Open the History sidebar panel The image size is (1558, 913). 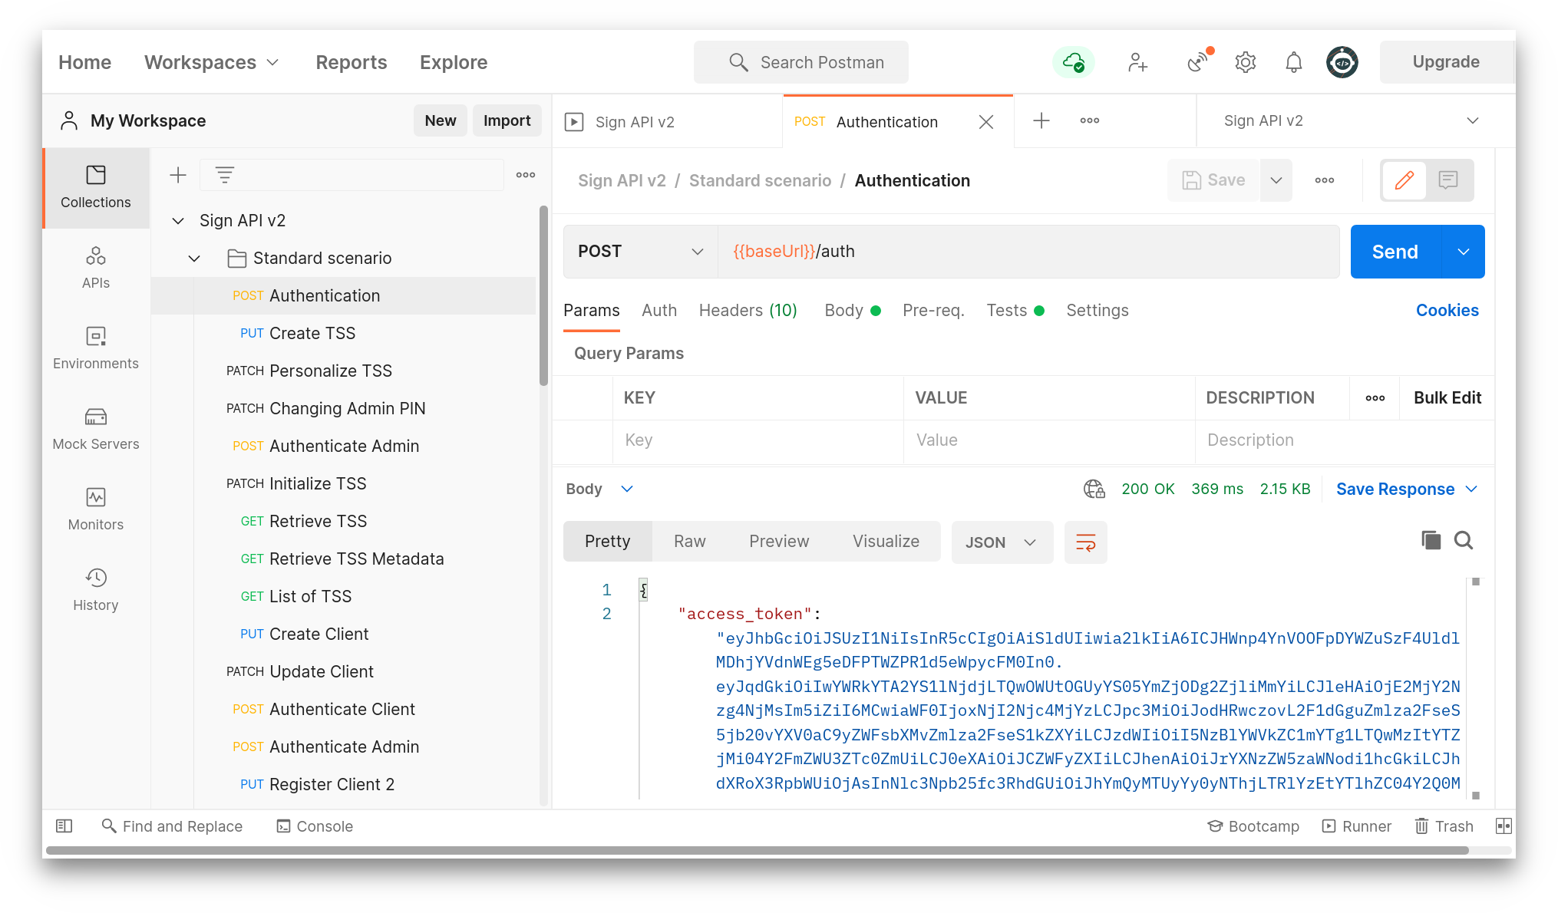pyautogui.click(x=96, y=590)
